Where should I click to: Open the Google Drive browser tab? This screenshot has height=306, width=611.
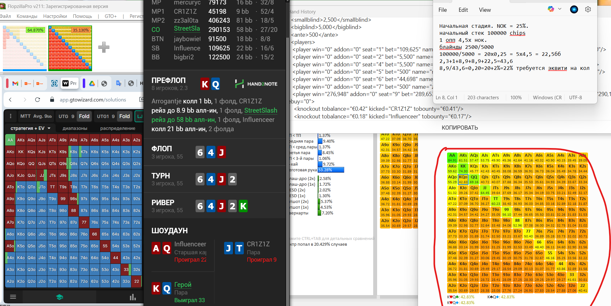coord(92,83)
